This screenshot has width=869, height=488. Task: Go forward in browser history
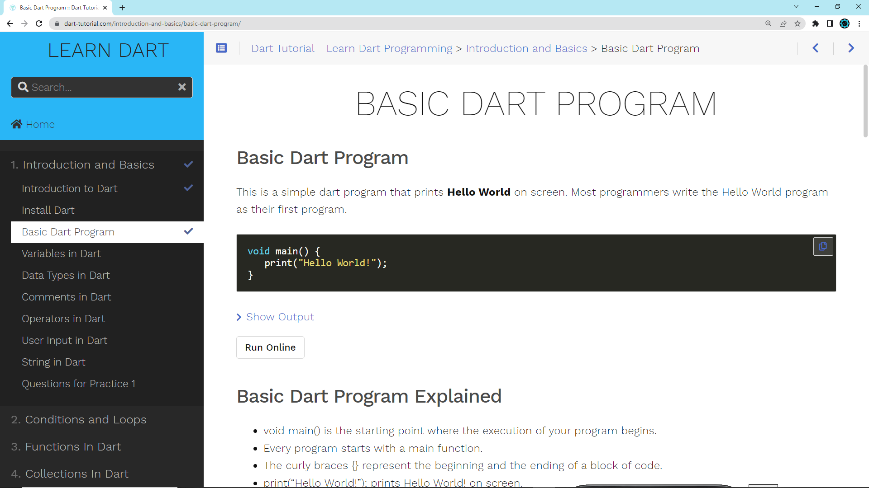pos(24,23)
